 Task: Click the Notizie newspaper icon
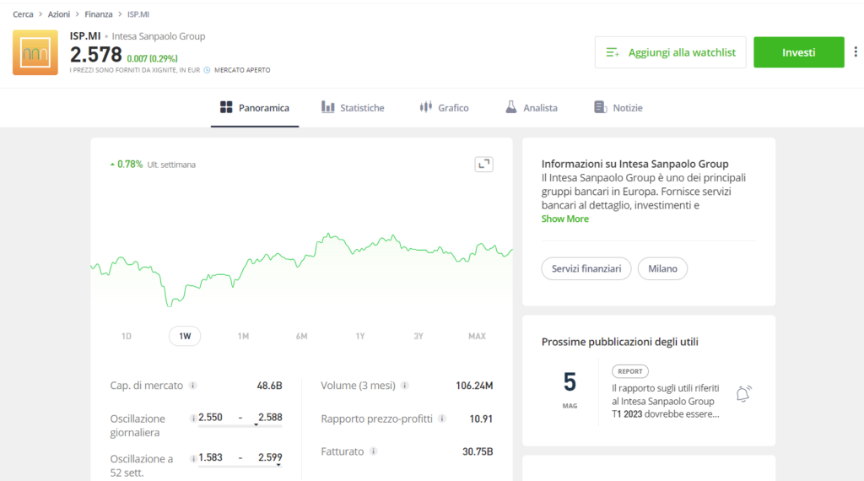point(600,107)
